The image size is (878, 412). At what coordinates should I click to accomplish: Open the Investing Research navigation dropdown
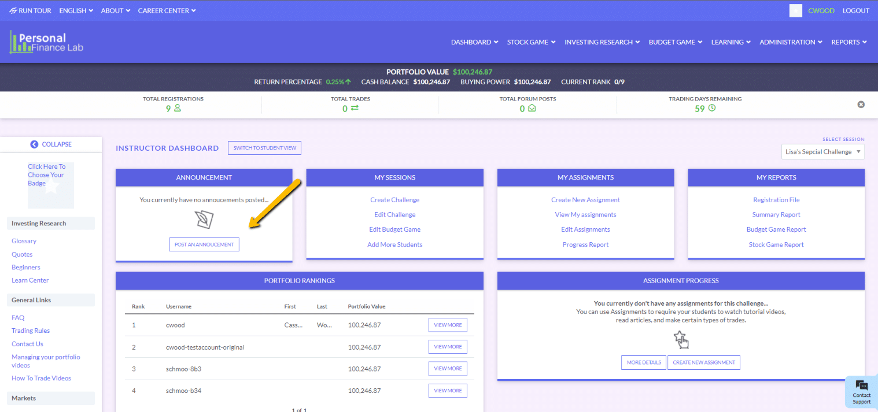(602, 42)
